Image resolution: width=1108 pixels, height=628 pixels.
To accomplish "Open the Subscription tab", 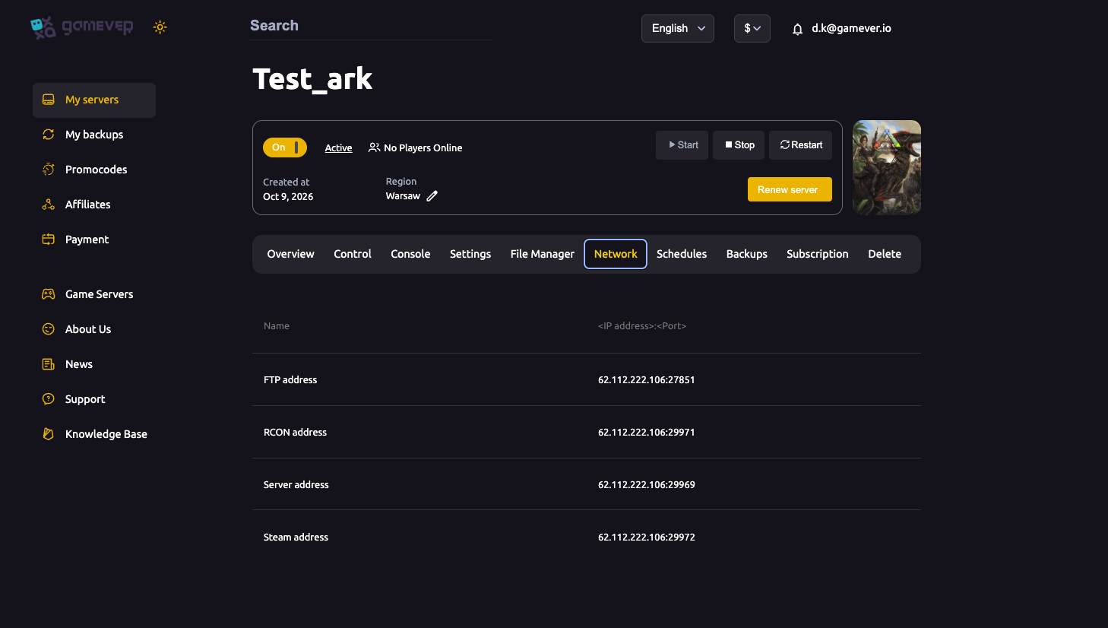I will 818,254.
